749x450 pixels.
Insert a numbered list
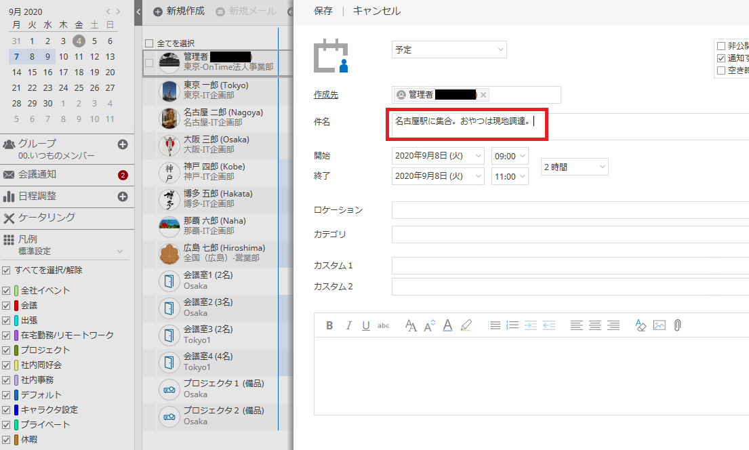[512, 325]
